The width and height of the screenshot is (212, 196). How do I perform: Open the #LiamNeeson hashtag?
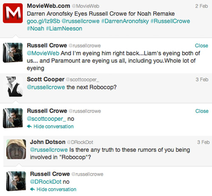(64, 28)
